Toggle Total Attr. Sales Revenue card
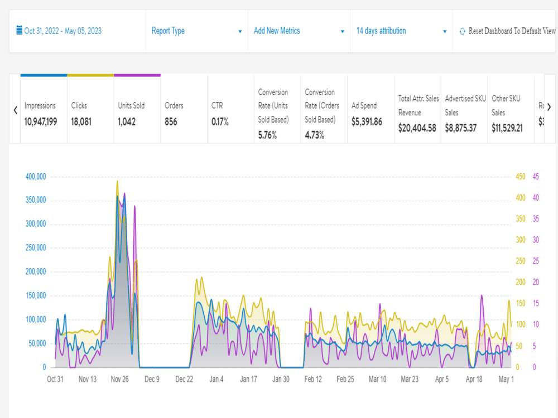558x418 pixels. (x=418, y=109)
